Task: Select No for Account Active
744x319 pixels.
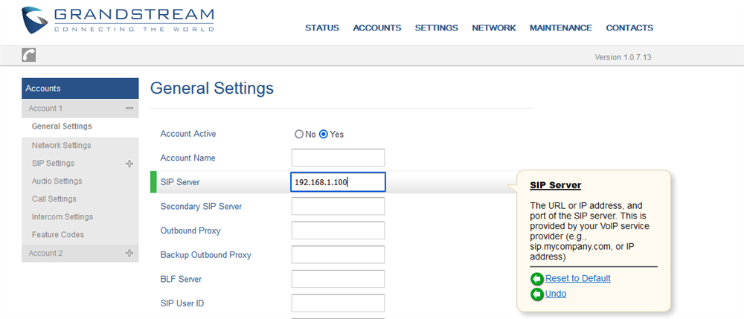Action: (x=299, y=135)
